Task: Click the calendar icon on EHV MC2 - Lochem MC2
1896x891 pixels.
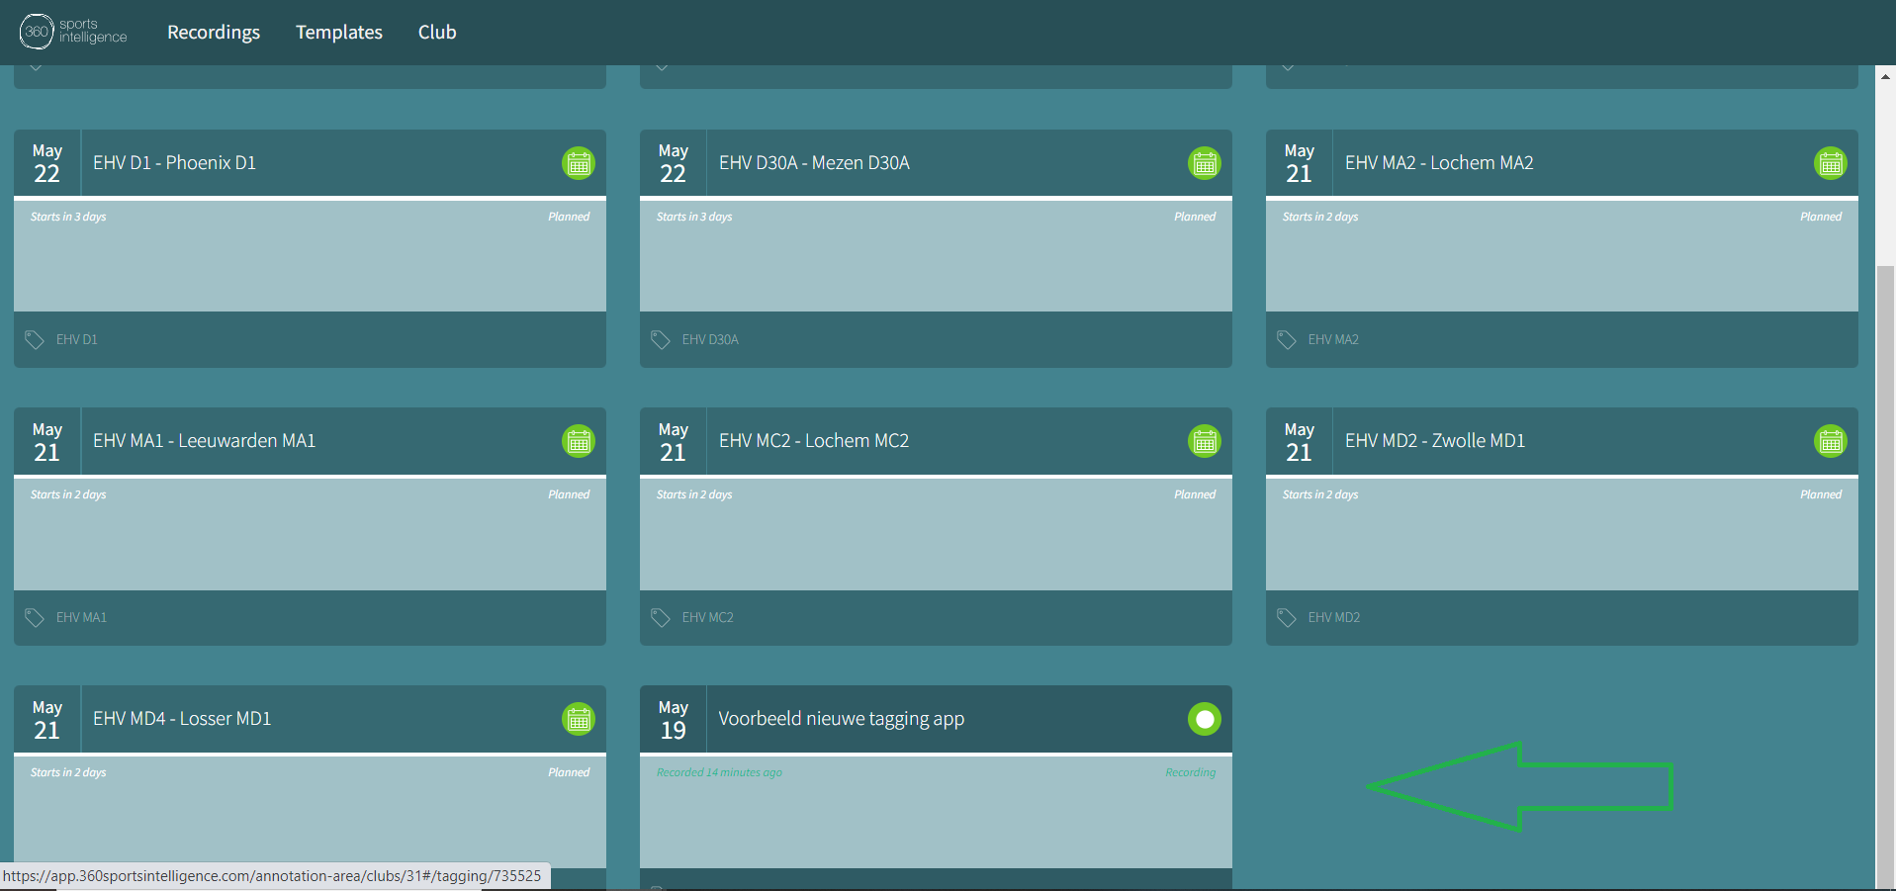Action: pos(1205,441)
